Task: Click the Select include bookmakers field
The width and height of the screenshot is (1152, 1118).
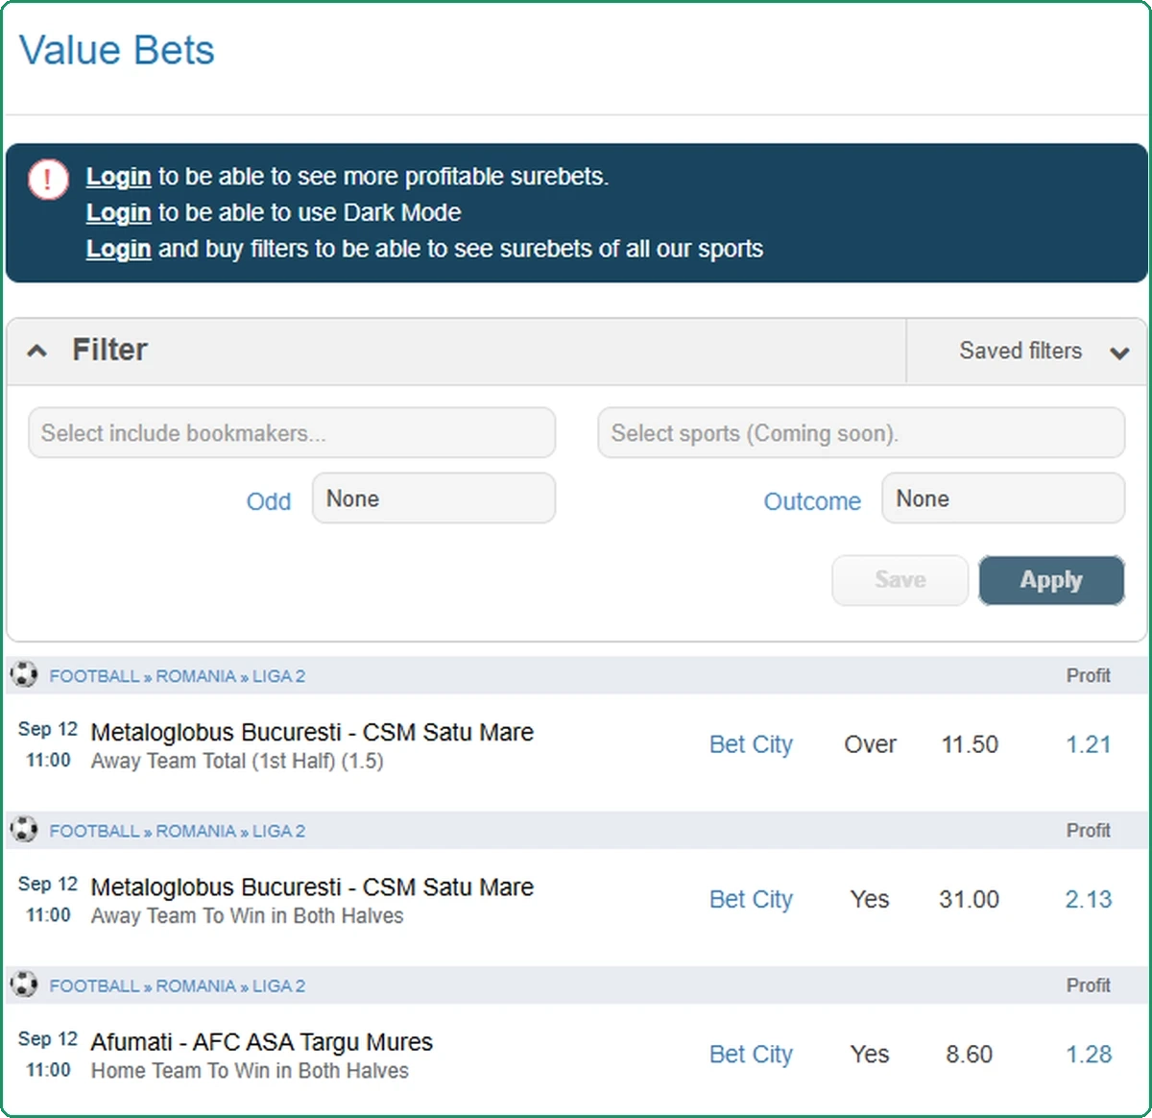Action: click(292, 433)
